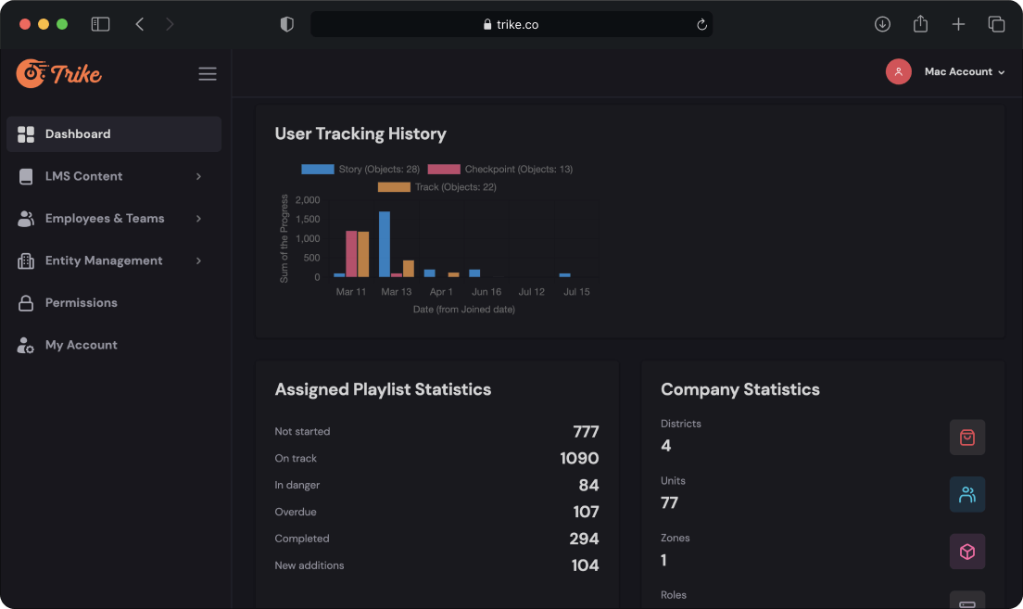Click the pink Checkpoint bar at Mar 11
Viewport: 1023px width, 609px height.
tap(351, 254)
